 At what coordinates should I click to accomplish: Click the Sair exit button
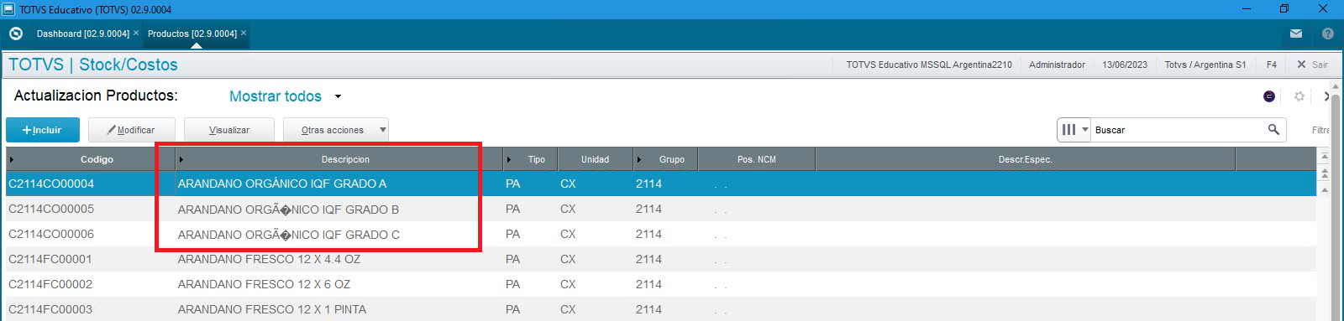point(1312,65)
